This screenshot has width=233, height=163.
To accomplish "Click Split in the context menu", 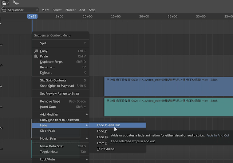I will coord(43,43).
